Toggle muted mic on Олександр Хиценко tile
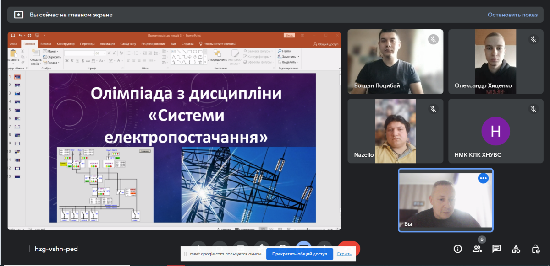The width and height of the screenshot is (550, 266). 533,39
